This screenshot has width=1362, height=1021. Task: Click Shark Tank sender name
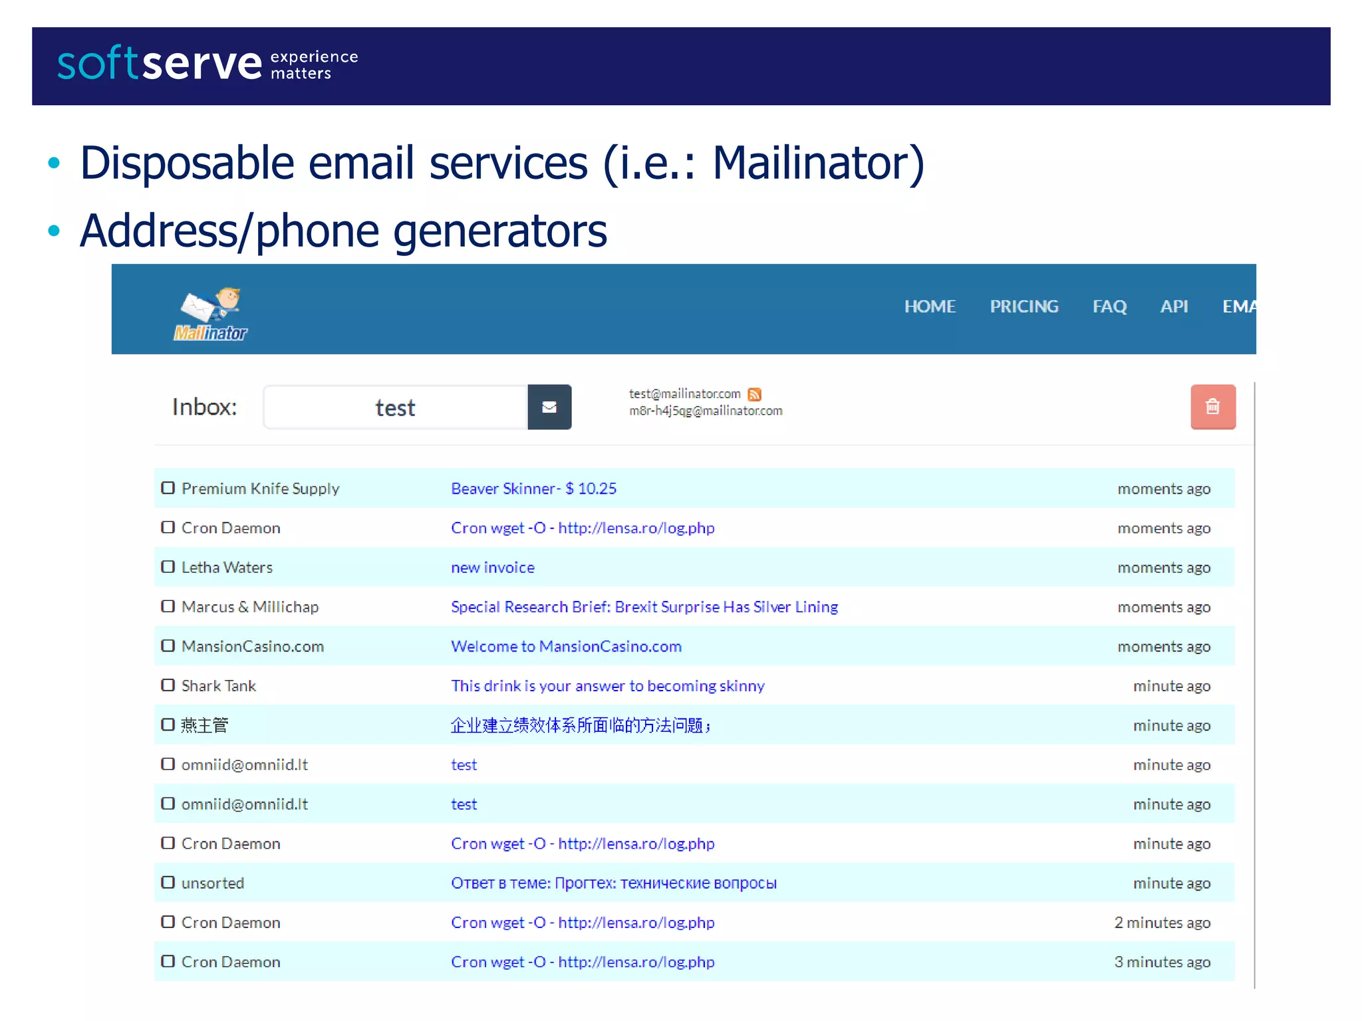219,686
